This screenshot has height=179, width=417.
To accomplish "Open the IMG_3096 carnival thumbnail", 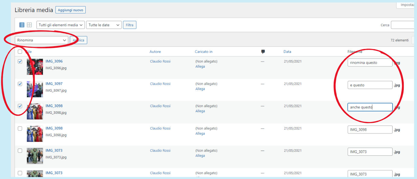I will coord(35,67).
